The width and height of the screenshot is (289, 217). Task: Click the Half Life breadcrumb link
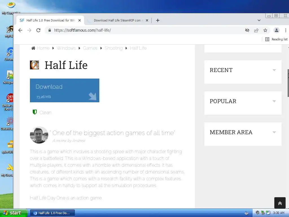coord(138,48)
